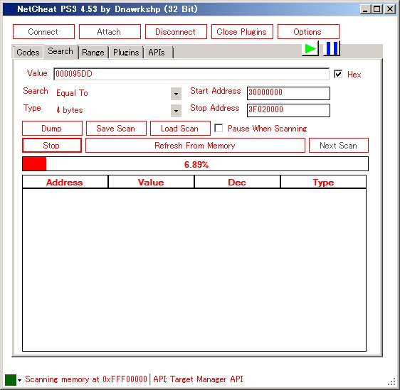Switch to the Codes tab

(28, 53)
